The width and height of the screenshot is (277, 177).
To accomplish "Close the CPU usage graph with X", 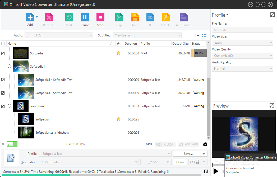I will [3, 144].
